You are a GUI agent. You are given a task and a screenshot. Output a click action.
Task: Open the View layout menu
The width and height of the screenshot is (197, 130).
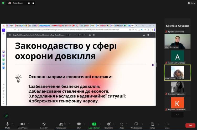[191, 3]
